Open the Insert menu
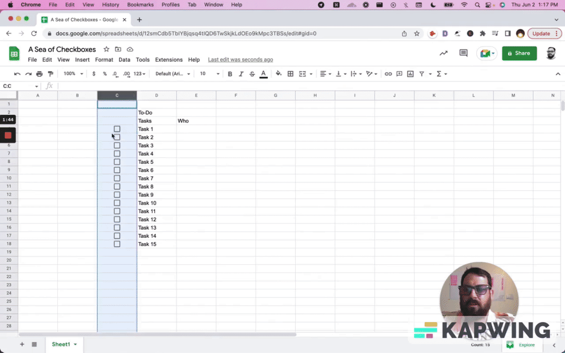The height and width of the screenshot is (353, 565). pos(82,60)
